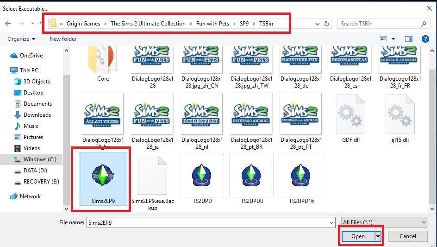Select DialogLogo128x128_pt_BR image

tap(251, 121)
